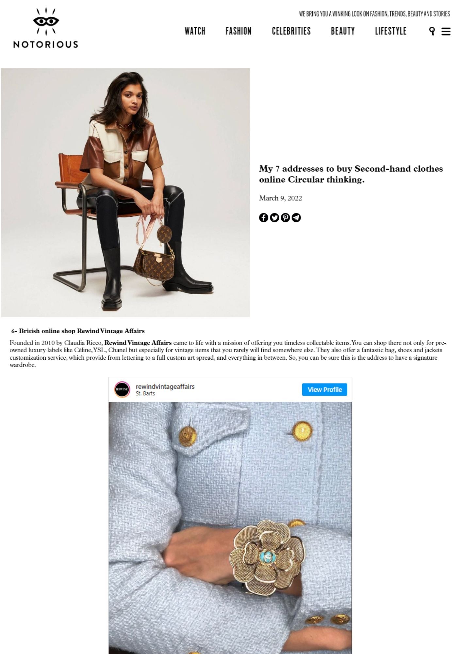
Task: Click the St. Barts location link
Action: pyautogui.click(x=145, y=393)
